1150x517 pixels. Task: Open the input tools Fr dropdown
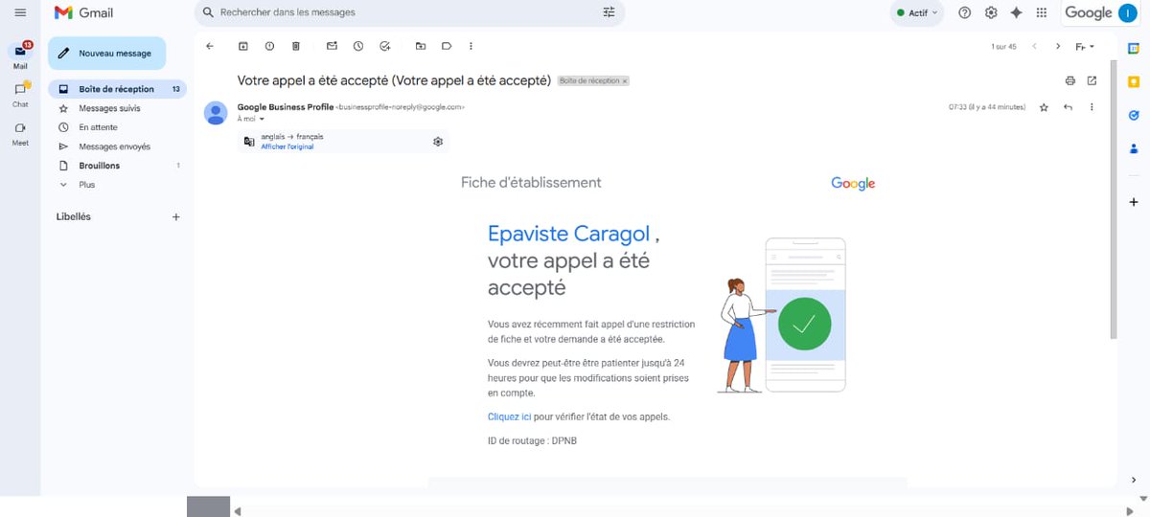click(1085, 46)
